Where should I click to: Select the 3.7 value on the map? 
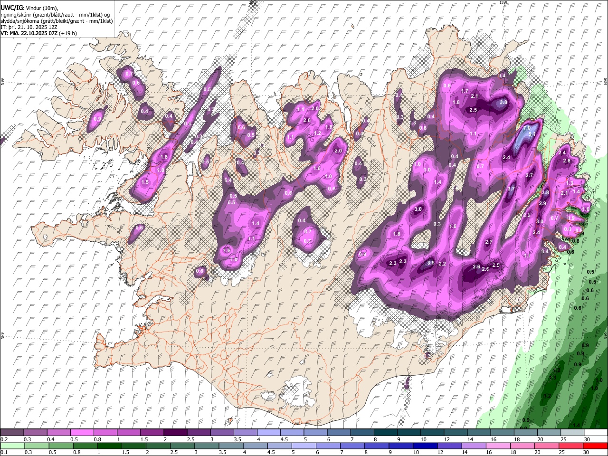511,189
